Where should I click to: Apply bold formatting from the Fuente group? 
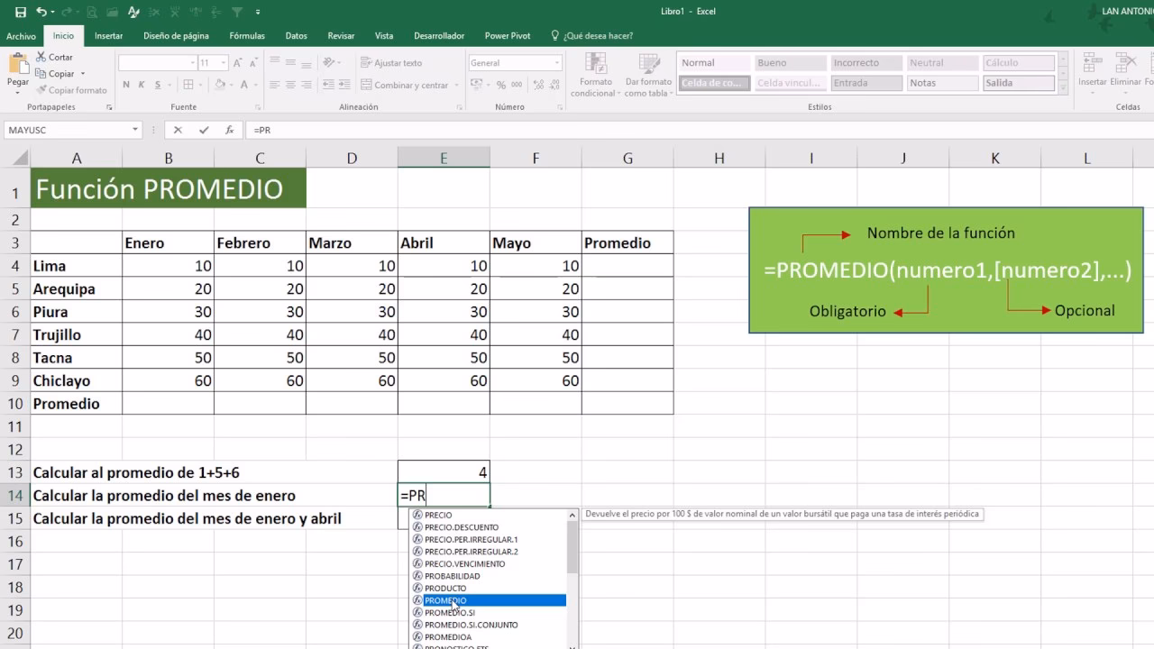point(126,85)
